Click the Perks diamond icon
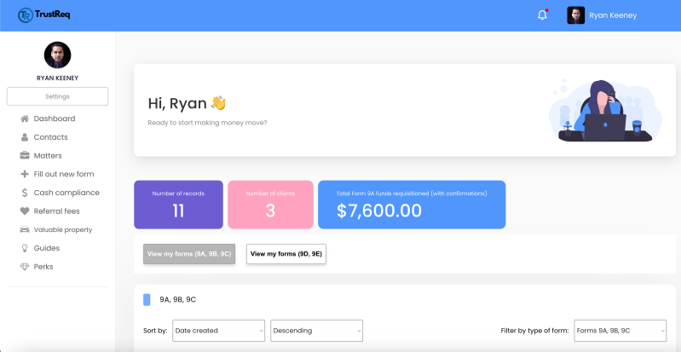The width and height of the screenshot is (681, 352). [25, 267]
